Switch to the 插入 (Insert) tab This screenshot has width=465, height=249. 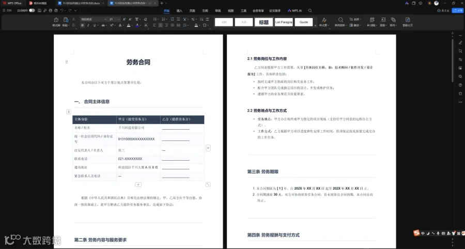pyautogui.click(x=179, y=11)
